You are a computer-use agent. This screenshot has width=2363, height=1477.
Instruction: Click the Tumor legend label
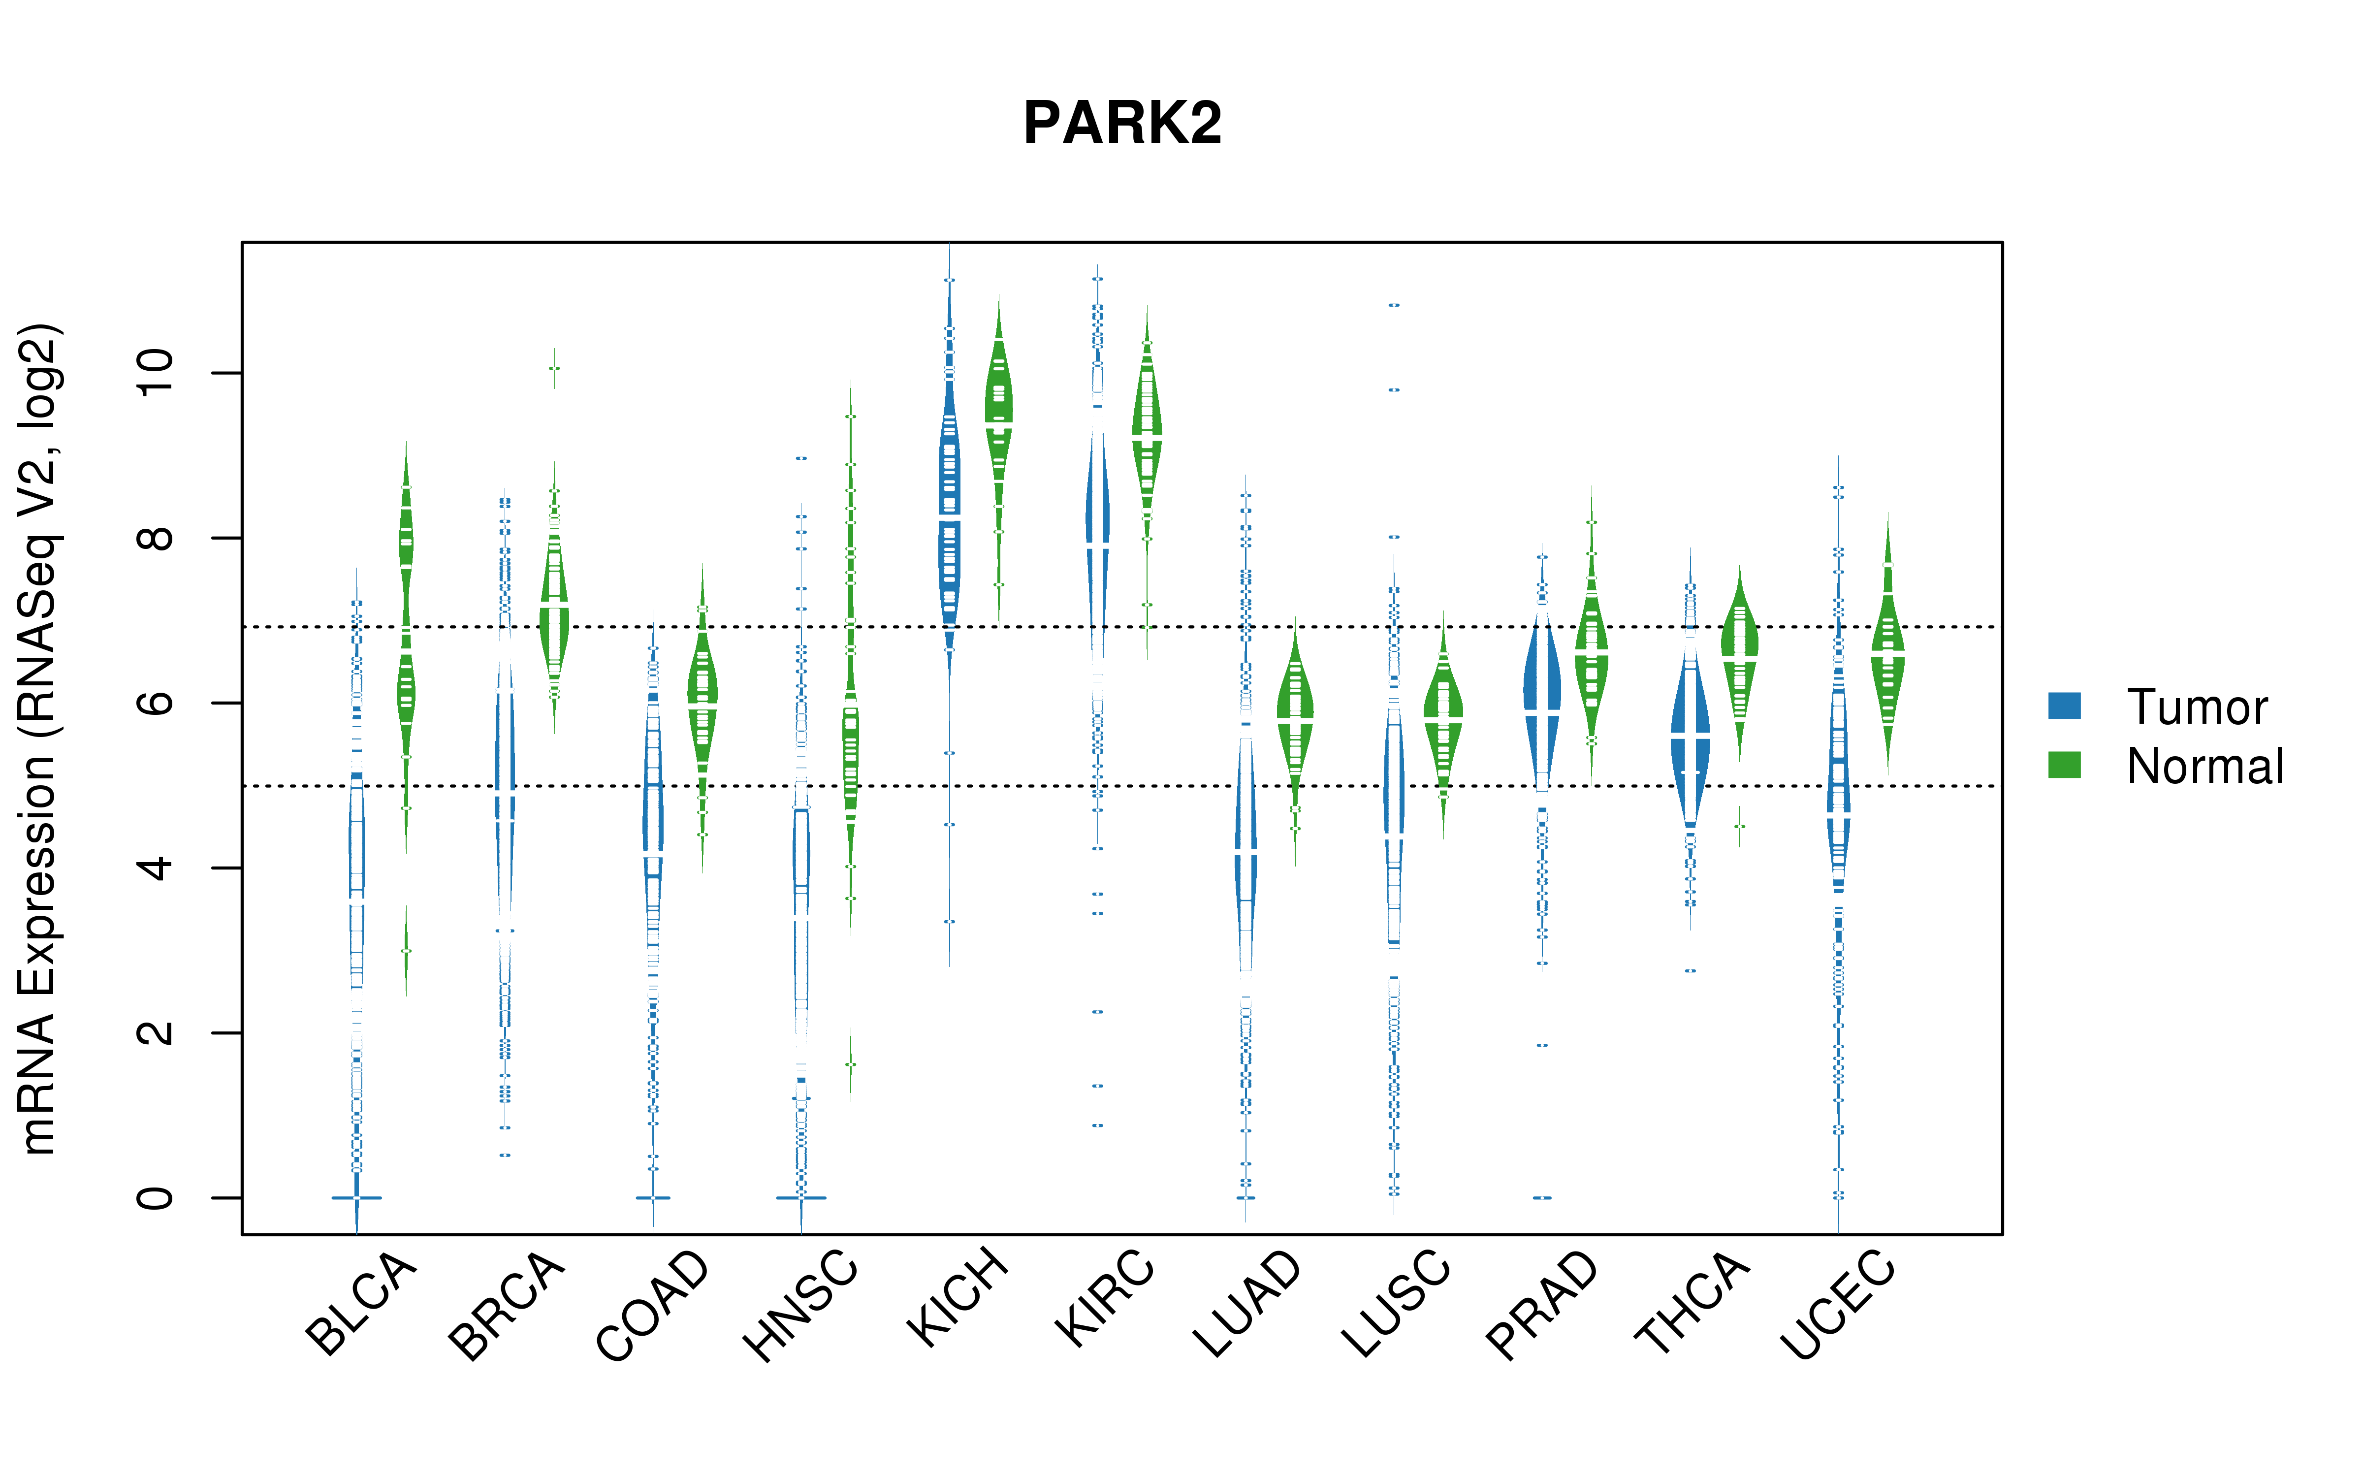2197,706
